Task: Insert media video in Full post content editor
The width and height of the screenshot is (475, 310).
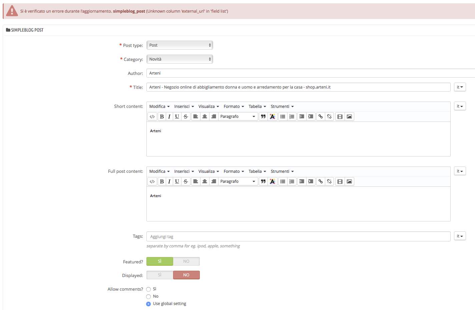Action: [340, 181]
